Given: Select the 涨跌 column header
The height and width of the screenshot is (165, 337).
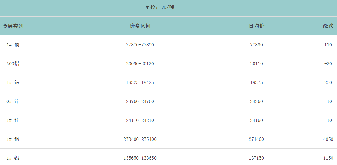Looking at the screenshot, I should [328, 26].
